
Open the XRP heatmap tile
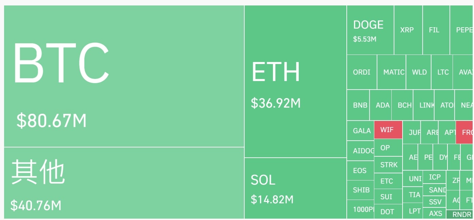[x=408, y=30]
